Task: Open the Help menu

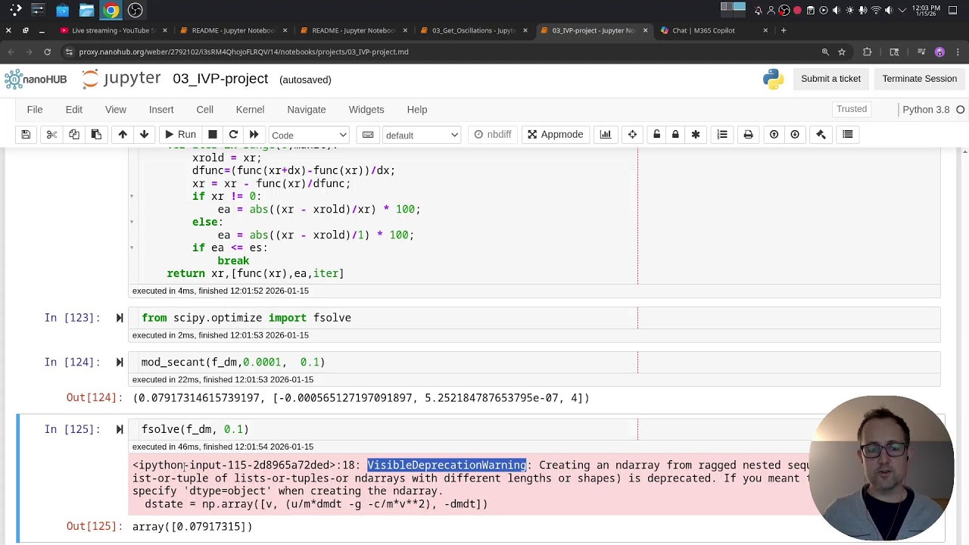Action: [417, 110]
